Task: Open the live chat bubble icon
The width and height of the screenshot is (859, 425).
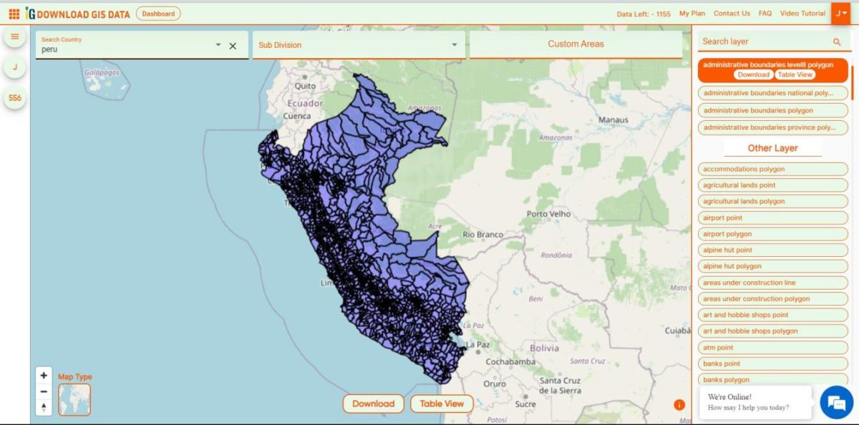Action: (836, 403)
